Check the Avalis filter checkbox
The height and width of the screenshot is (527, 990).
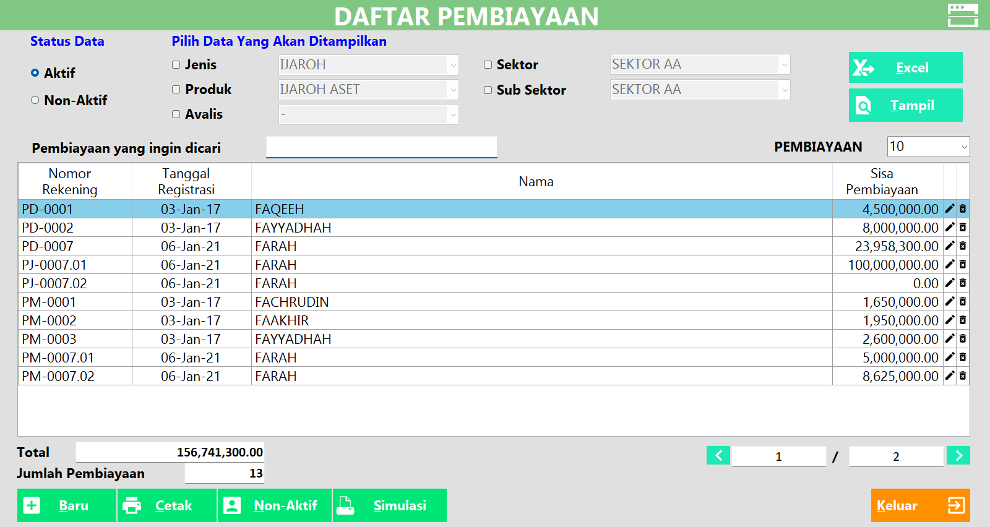176,114
